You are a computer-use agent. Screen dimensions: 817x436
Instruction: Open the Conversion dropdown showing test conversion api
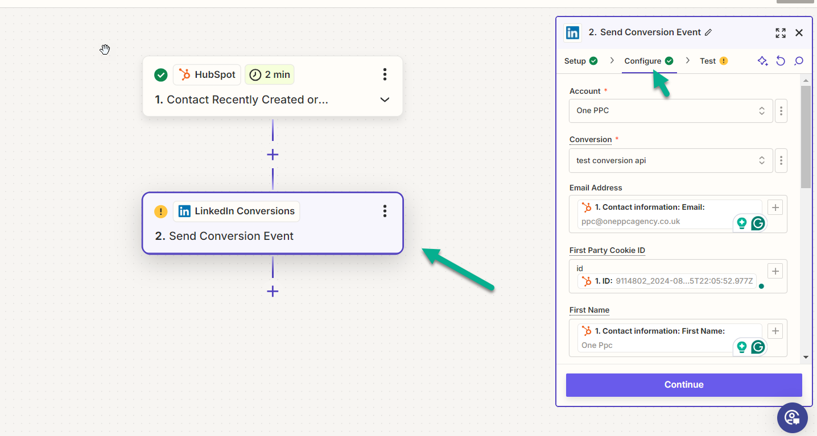(671, 160)
